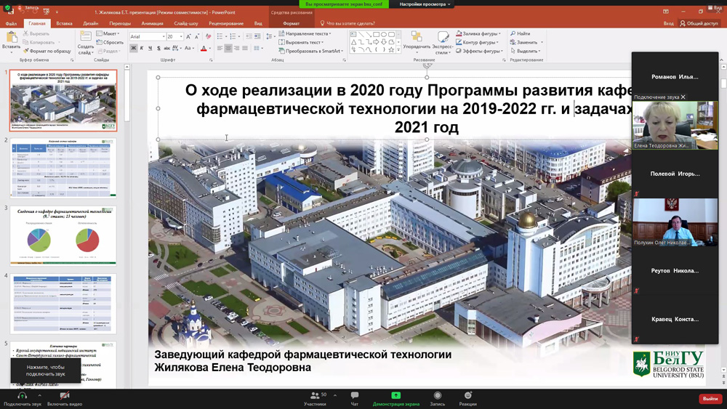Screen dimensions: 727x409
Task: Click the Общий доступ share button
Action: [x=699, y=23]
